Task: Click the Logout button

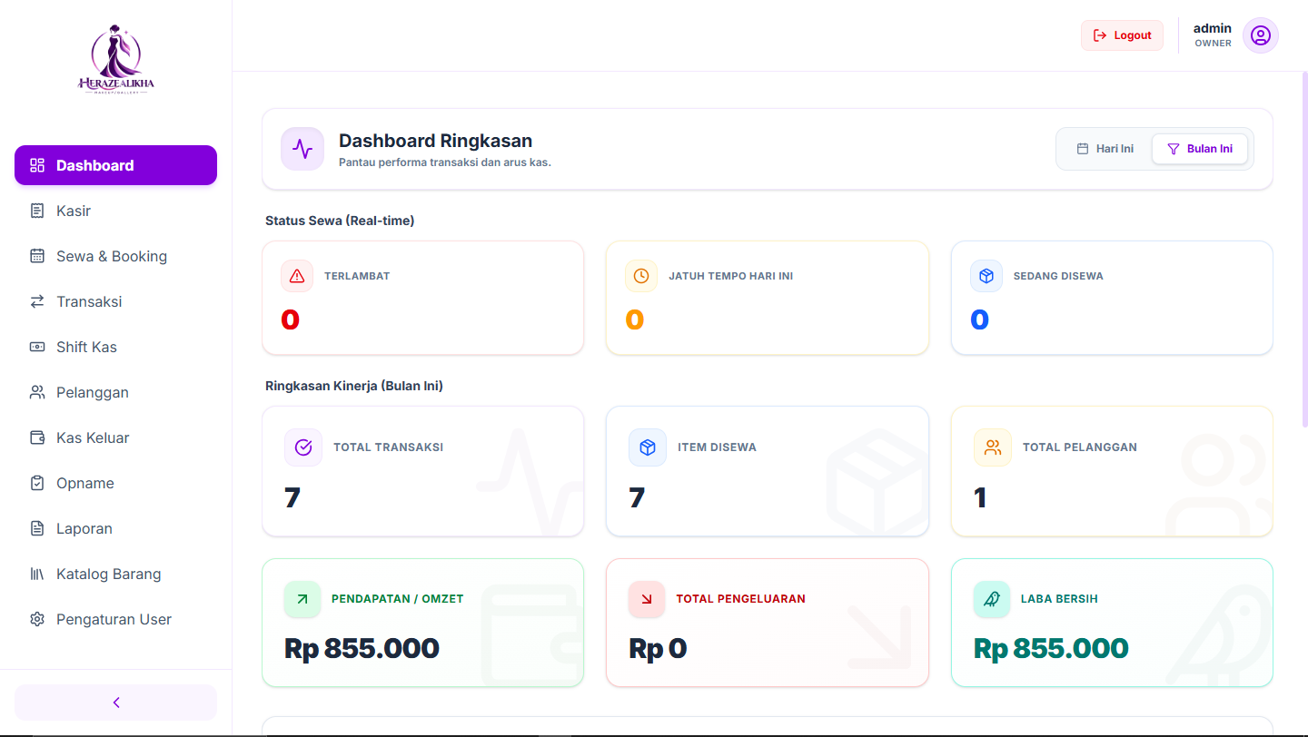Action: pos(1122,35)
